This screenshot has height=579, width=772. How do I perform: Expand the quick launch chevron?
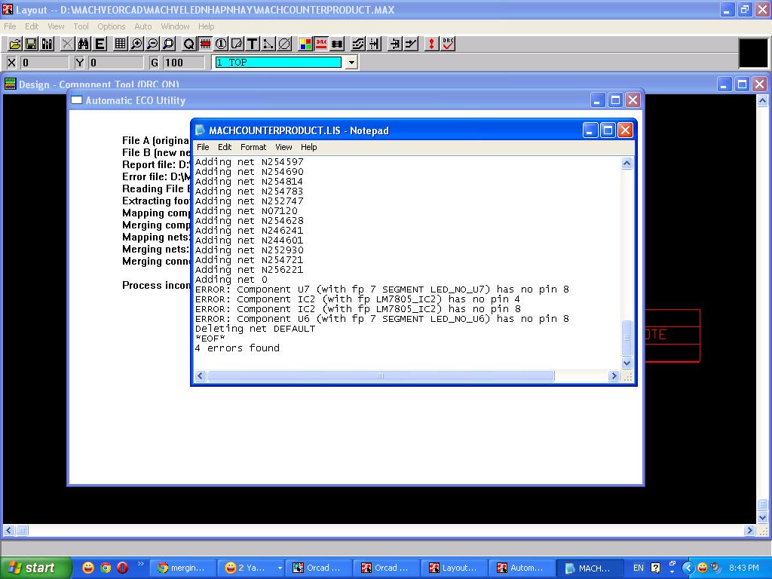(140, 563)
